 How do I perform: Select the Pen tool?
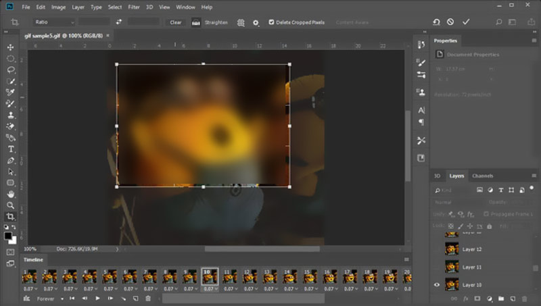coord(10,160)
